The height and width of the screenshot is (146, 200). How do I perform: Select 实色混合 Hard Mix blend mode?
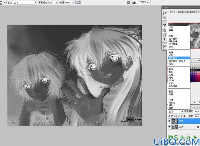point(179,86)
